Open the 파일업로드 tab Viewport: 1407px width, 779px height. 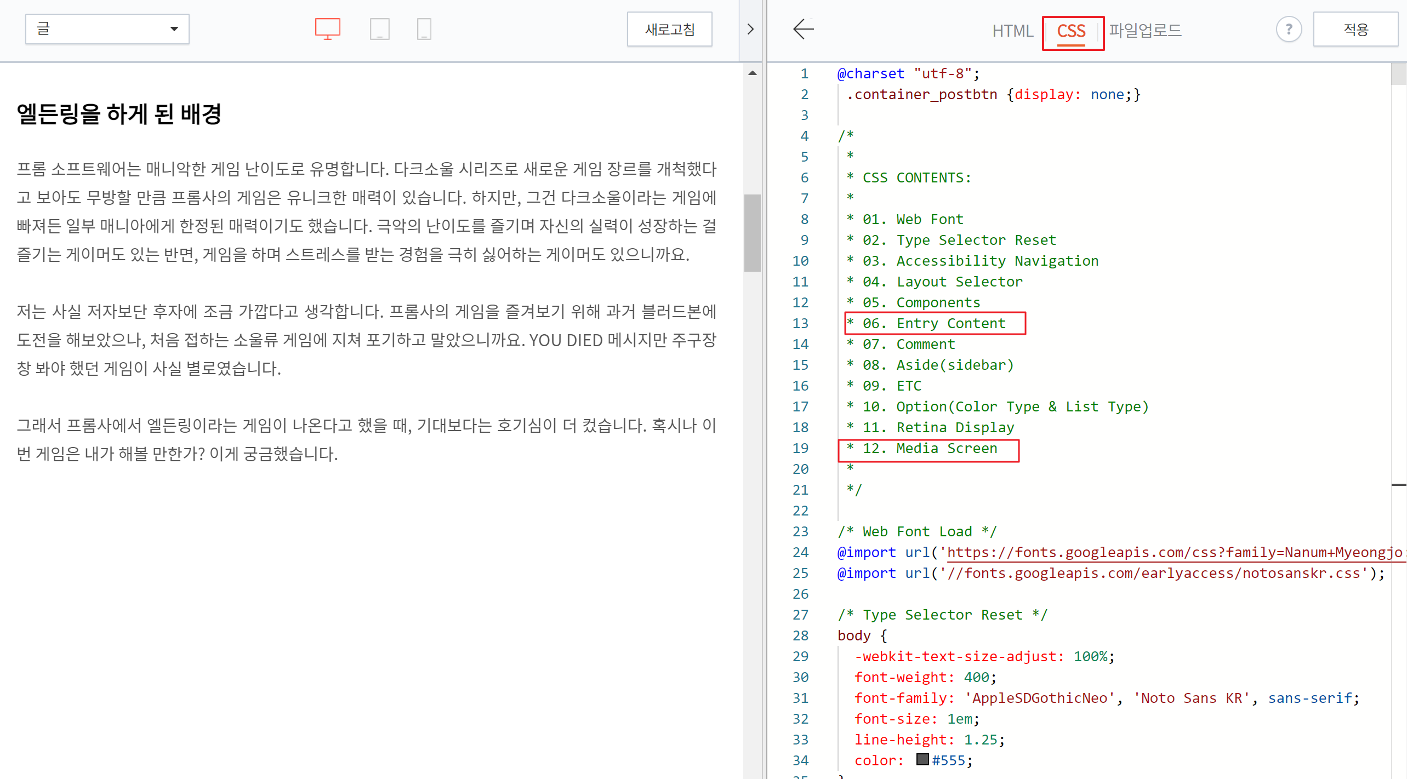pos(1145,31)
